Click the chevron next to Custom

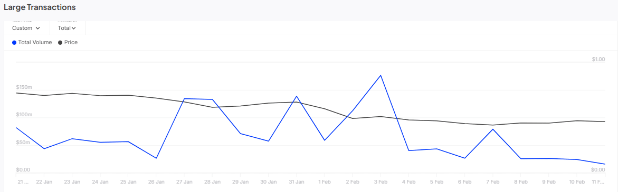38,28
